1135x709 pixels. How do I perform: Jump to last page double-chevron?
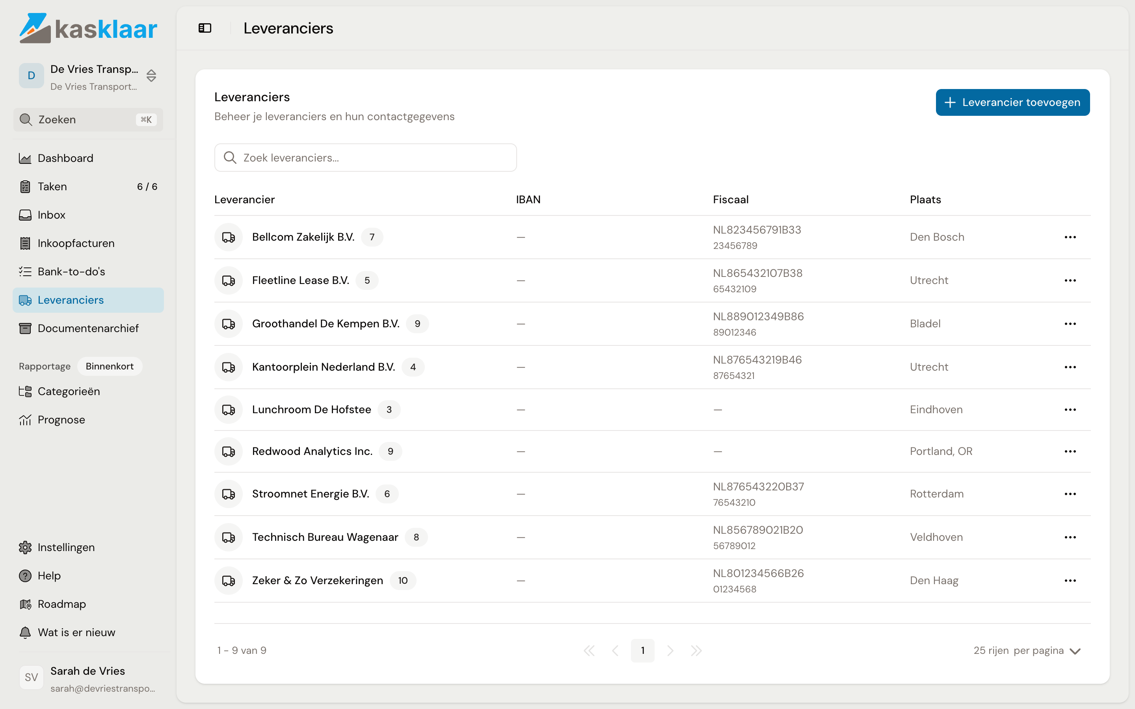click(x=696, y=651)
